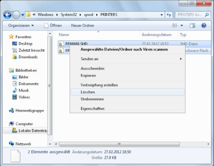Open recent locations dropdown next to Forward
Screen dimensions: 214x166
click(x=23, y=15)
